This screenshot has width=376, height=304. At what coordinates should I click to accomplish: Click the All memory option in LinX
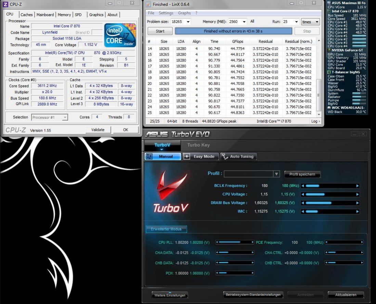click(x=252, y=21)
